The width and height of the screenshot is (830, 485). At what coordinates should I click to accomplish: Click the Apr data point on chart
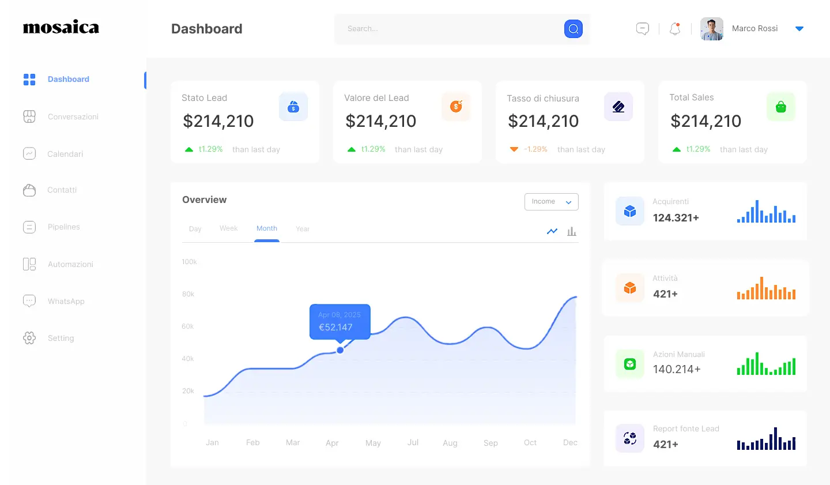point(340,350)
